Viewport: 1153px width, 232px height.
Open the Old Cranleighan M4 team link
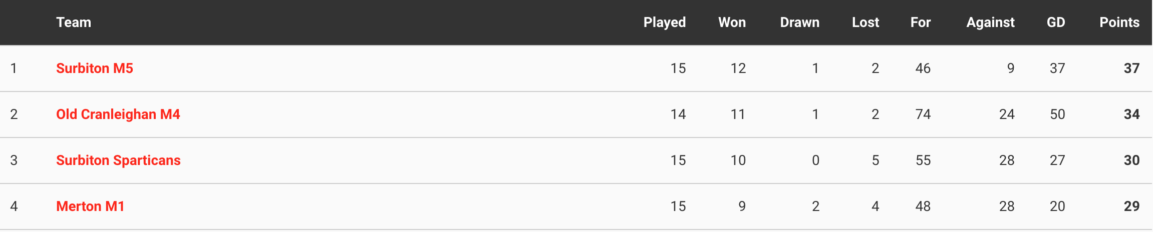pos(118,114)
